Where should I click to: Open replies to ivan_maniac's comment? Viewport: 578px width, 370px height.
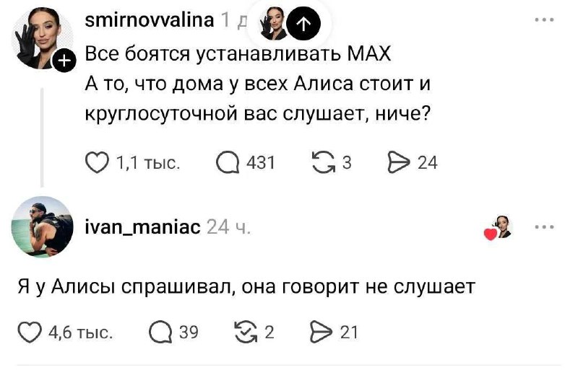[x=160, y=332]
